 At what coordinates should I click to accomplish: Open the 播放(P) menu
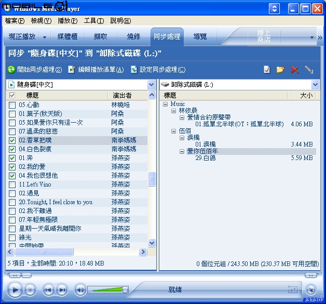click(x=67, y=21)
